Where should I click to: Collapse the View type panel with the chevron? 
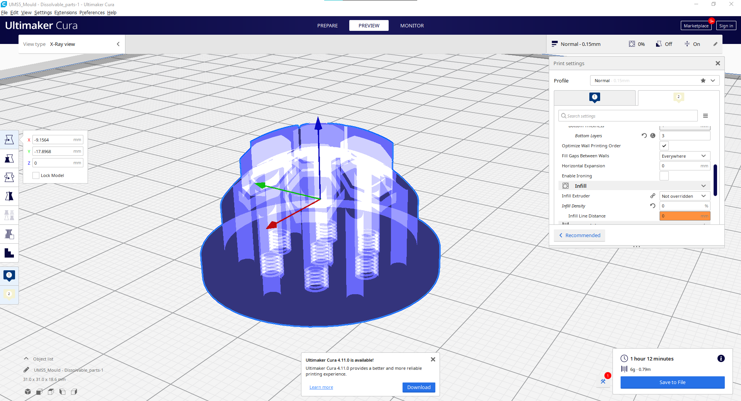pos(118,44)
